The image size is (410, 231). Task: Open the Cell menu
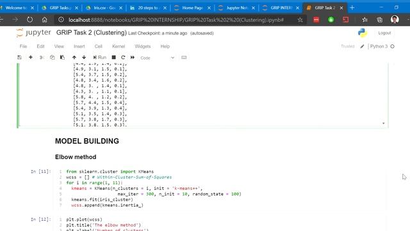[x=98, y=46]
